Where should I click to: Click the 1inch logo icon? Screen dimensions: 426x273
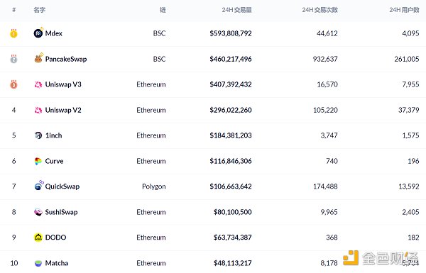point(38,135)
